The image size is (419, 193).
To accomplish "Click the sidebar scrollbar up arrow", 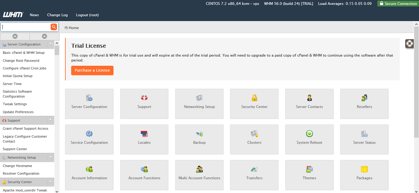I will [57, 43].
